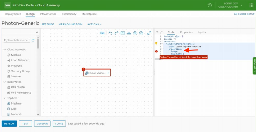Viewport: 256px width, 132px height.
Task: Switch to the Marketplace tab
Action: coord(89,14)
